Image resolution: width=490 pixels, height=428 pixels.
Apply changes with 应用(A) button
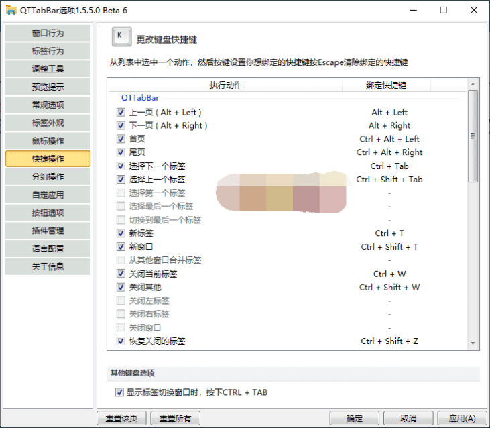click(463, 419)
